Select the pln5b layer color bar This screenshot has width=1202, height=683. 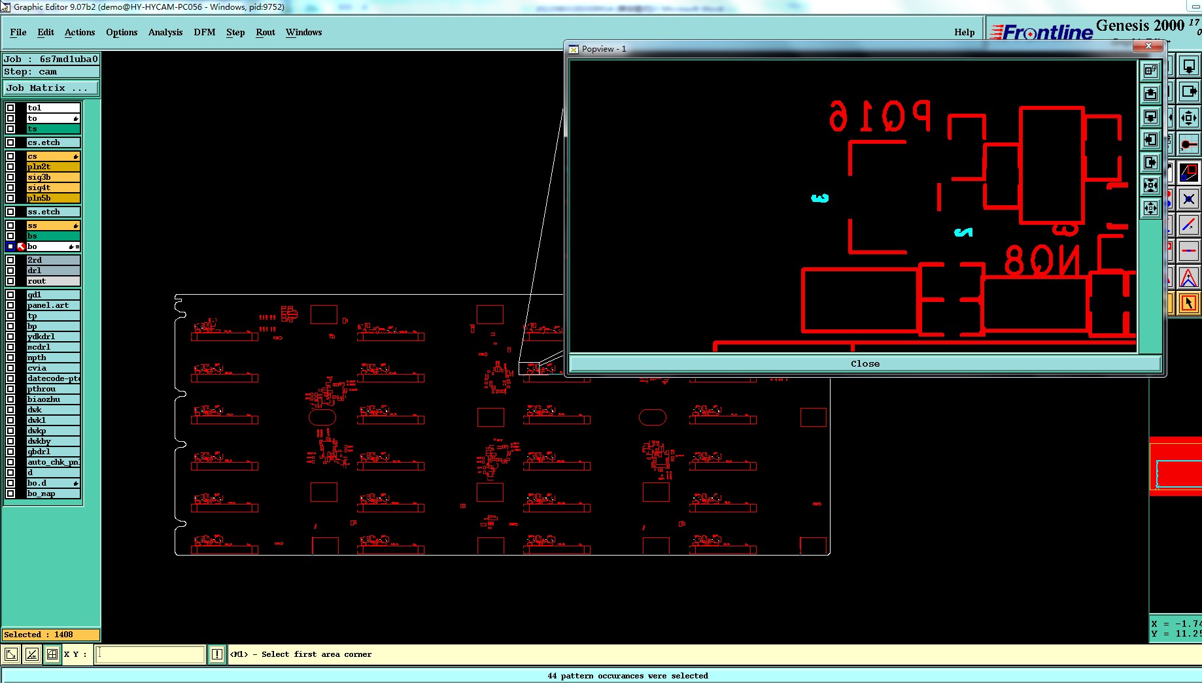click(x=53, y=198)
